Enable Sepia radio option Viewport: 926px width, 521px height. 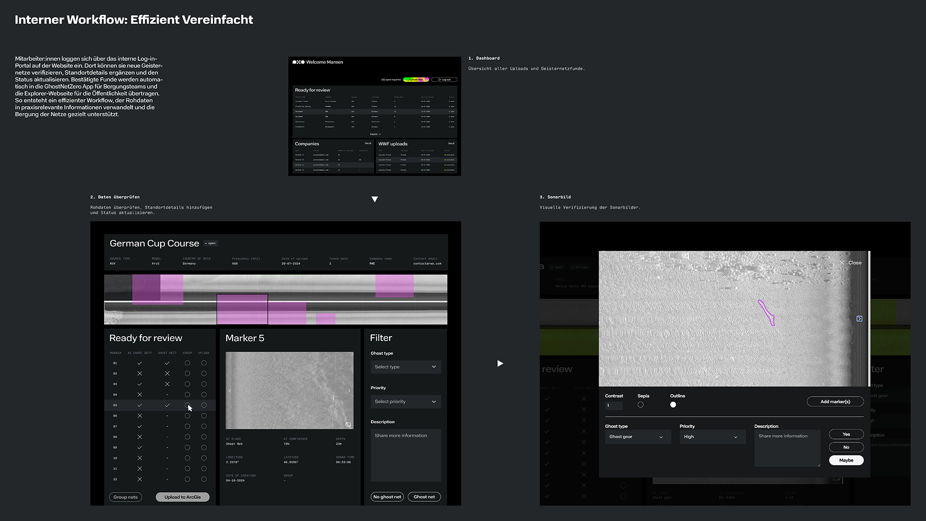click(x=640, y=405)
